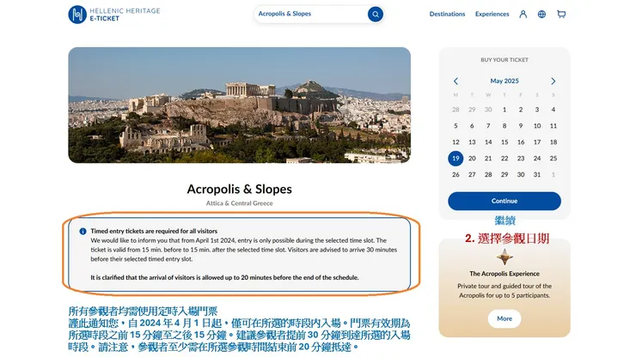Click the More button
Image resolution: width=636 pixels, height=357 pixels.
click(x=505, y=318)
